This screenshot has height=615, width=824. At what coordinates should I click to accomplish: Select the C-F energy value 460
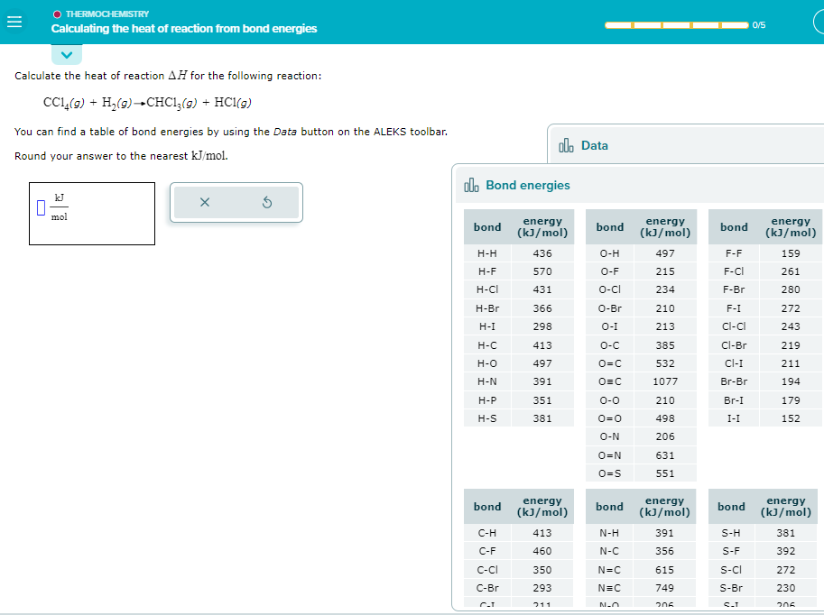click(542, 551)
